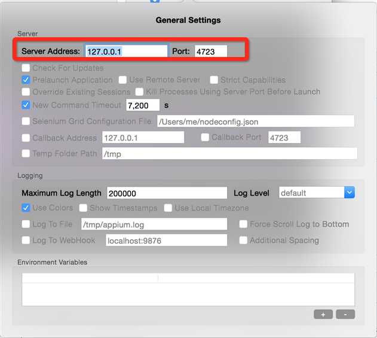Viewport: 377px width, 338px height.
Task: Disable the New Command Timeout checkbox
Action: coord(26,105)
